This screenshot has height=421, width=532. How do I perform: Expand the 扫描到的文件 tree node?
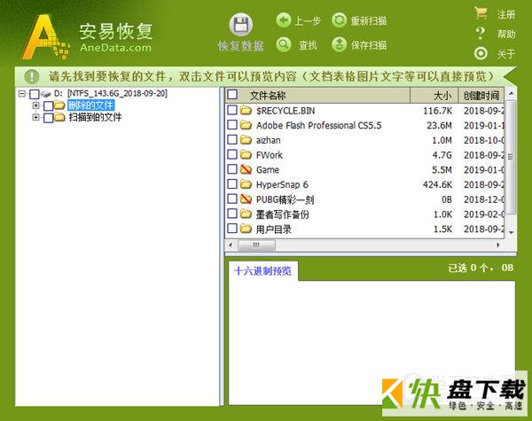35,117
